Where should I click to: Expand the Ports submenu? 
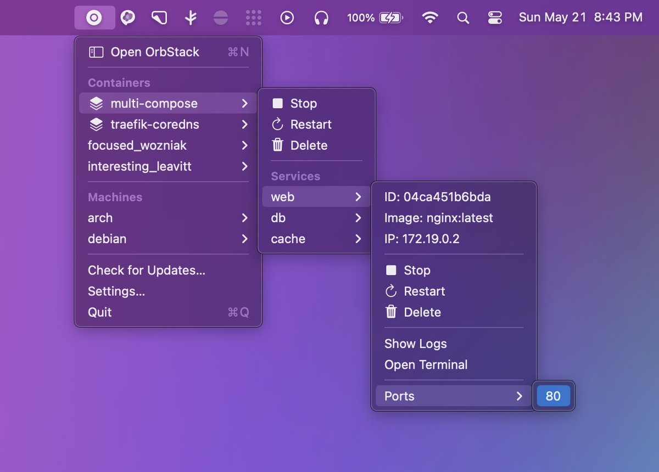[x=454, y=396]
